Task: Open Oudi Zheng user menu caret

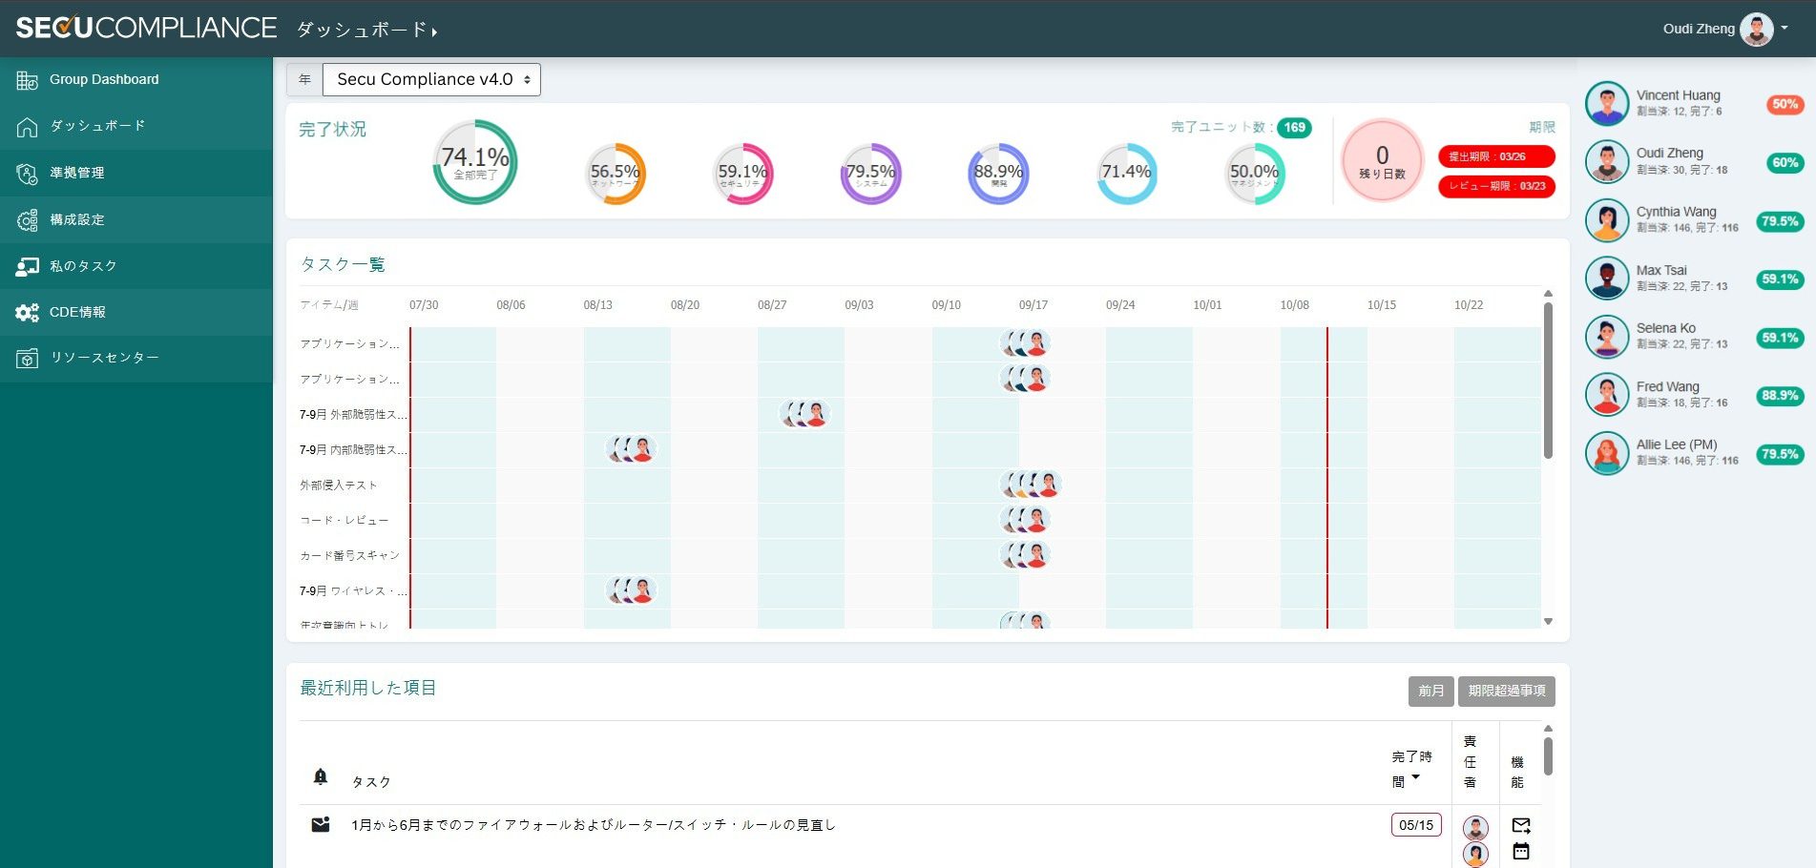Action: [x=1785, y=29]
